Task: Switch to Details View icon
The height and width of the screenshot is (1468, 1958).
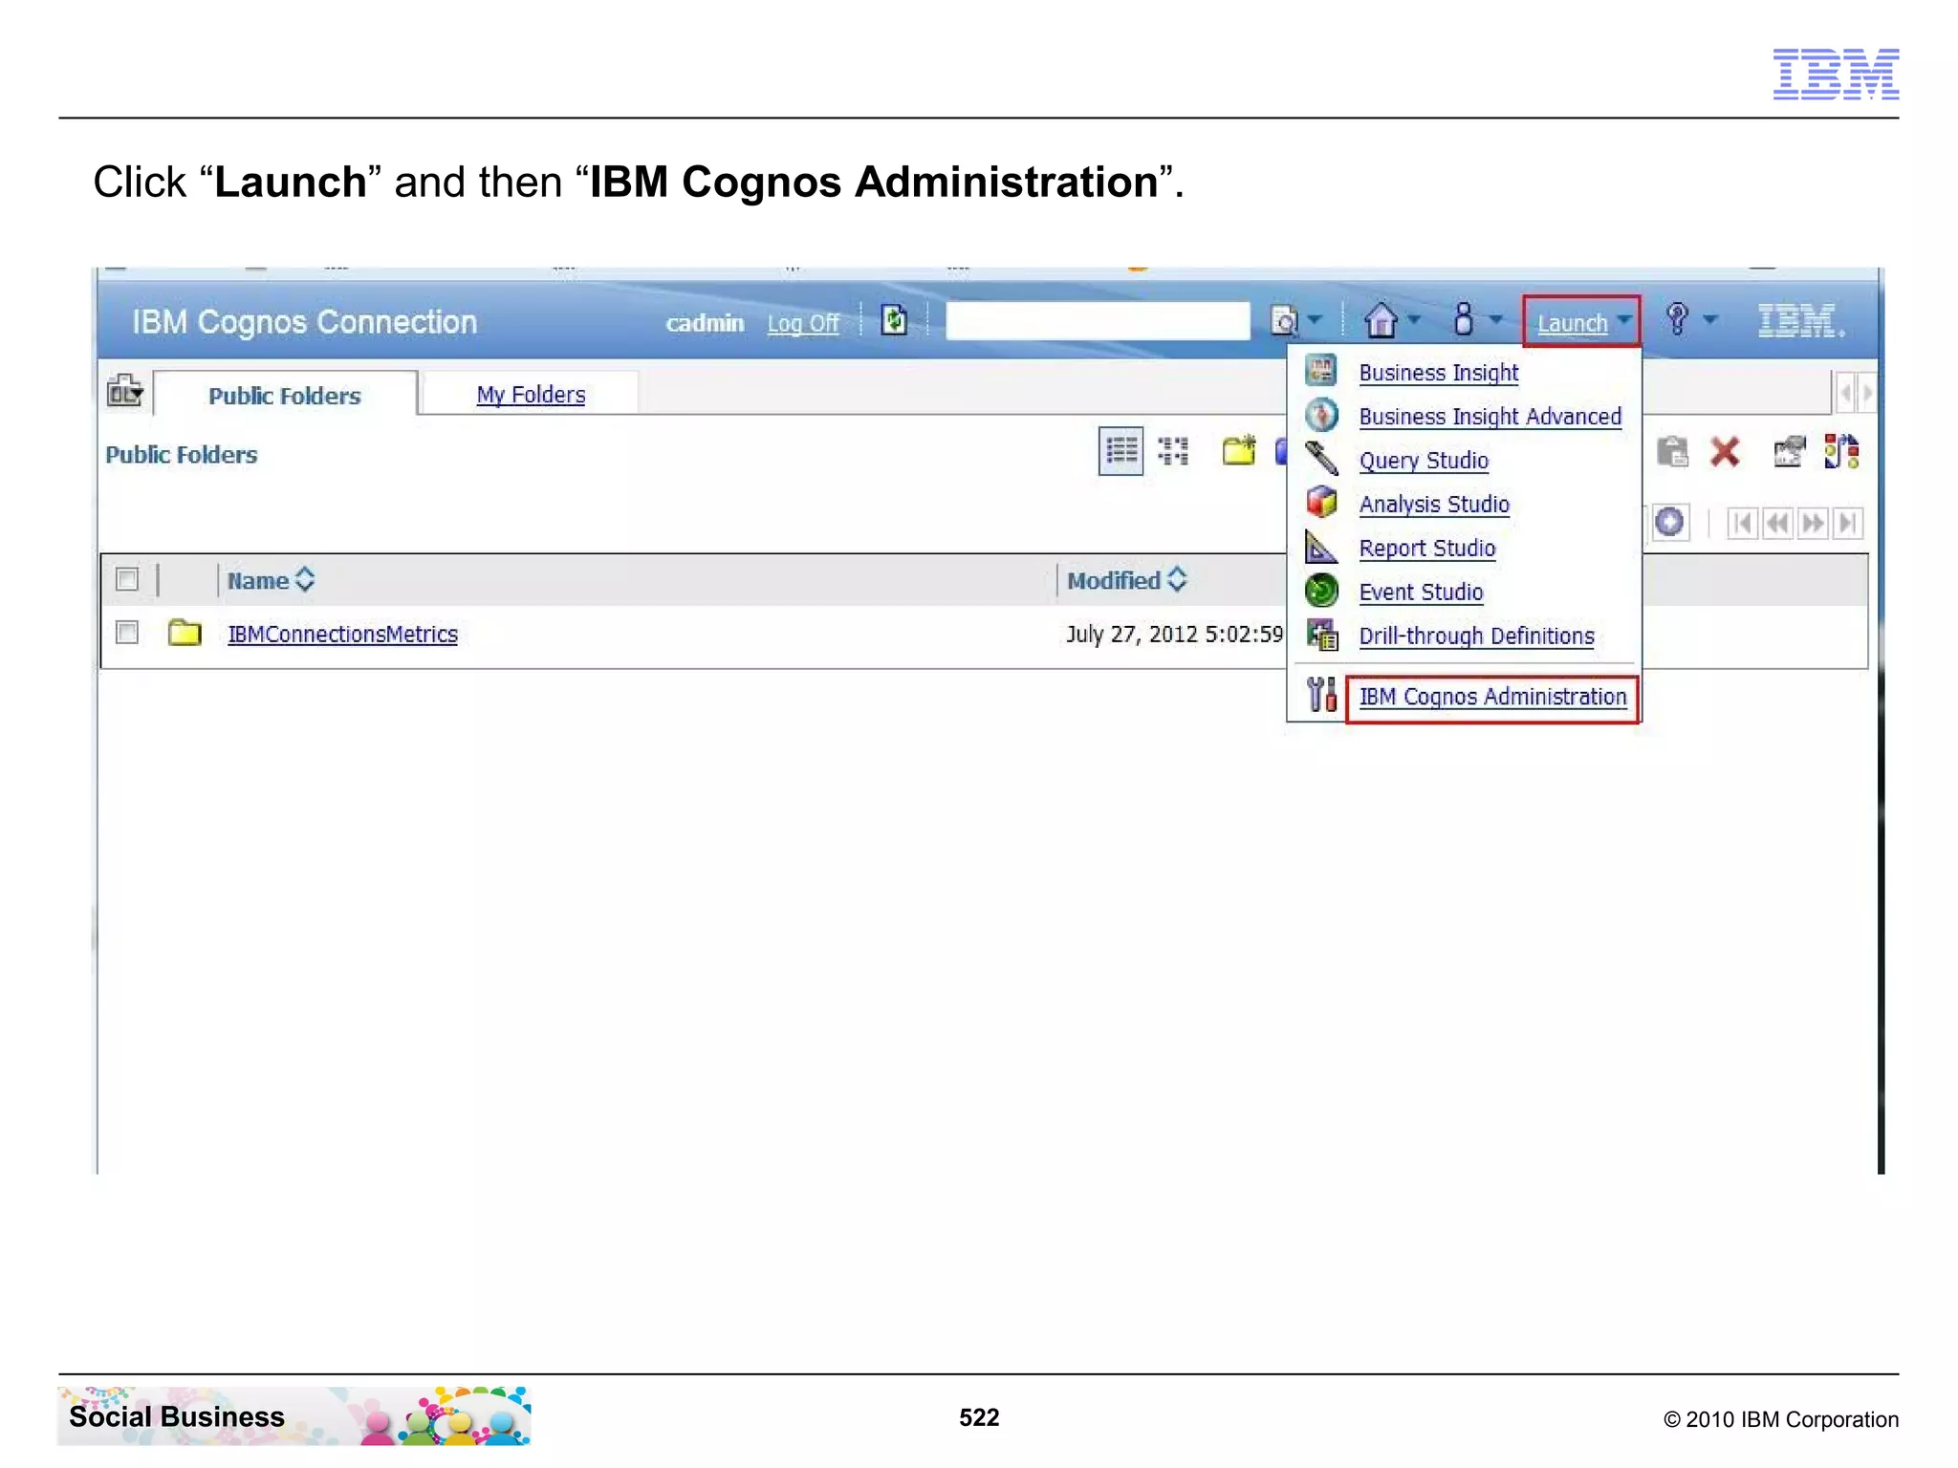Action: 1173,450
